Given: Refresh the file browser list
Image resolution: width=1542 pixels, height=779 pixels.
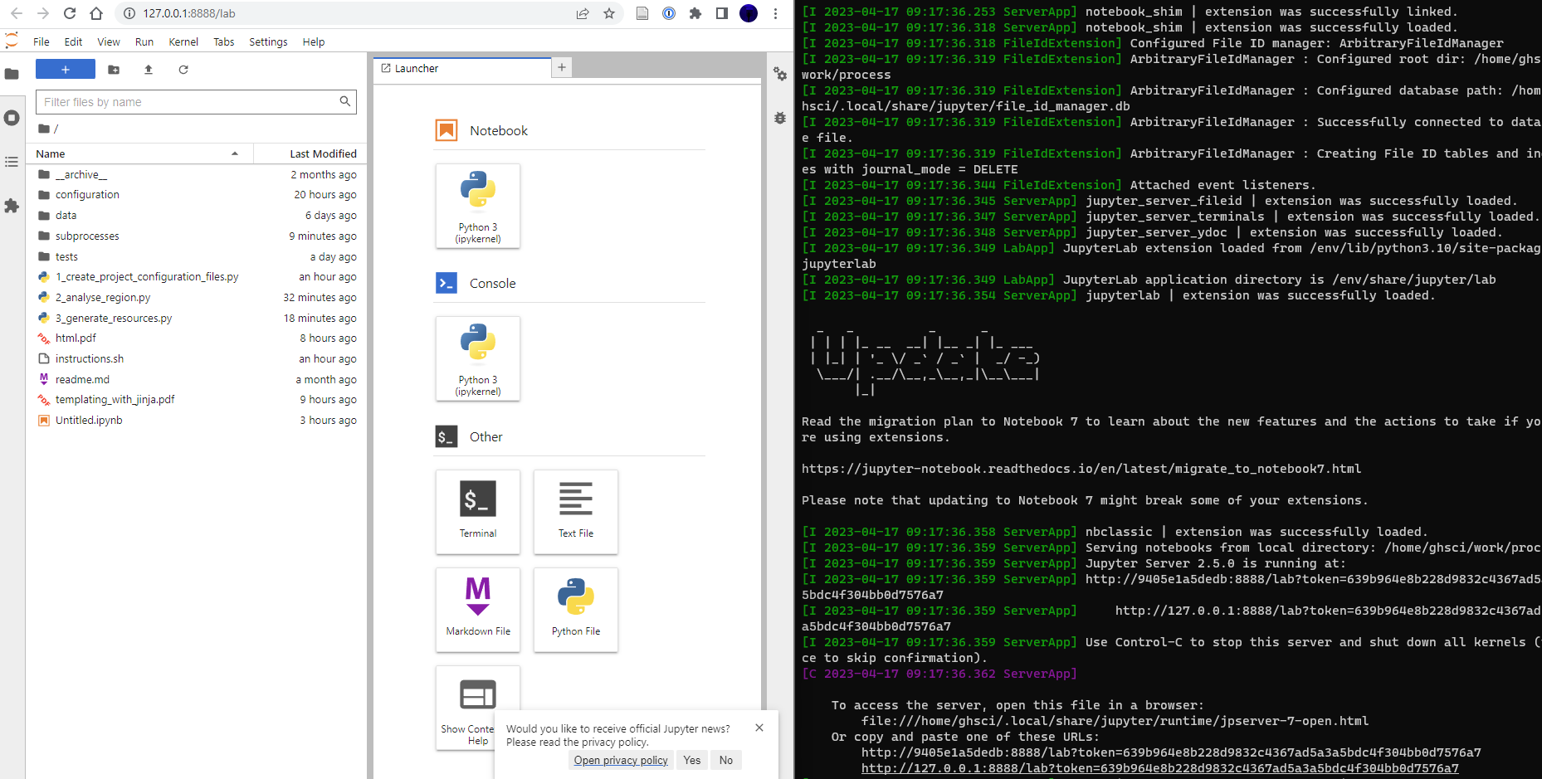Looking at the screenshot, I should [183, 70].
